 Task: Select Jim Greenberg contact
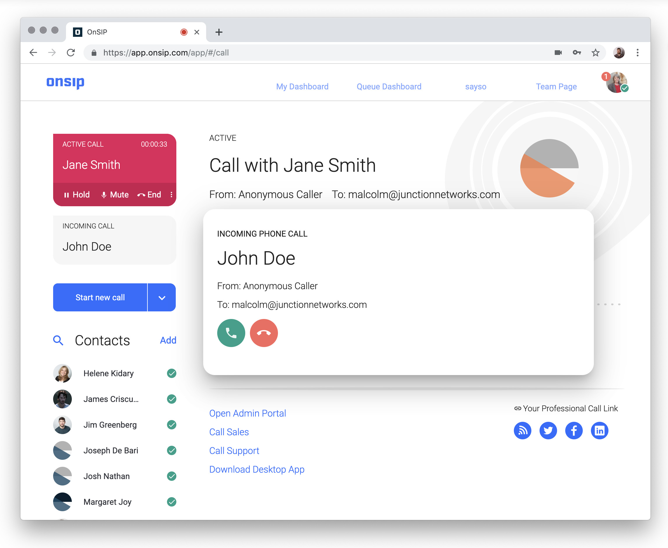click(x=114, y=425)
